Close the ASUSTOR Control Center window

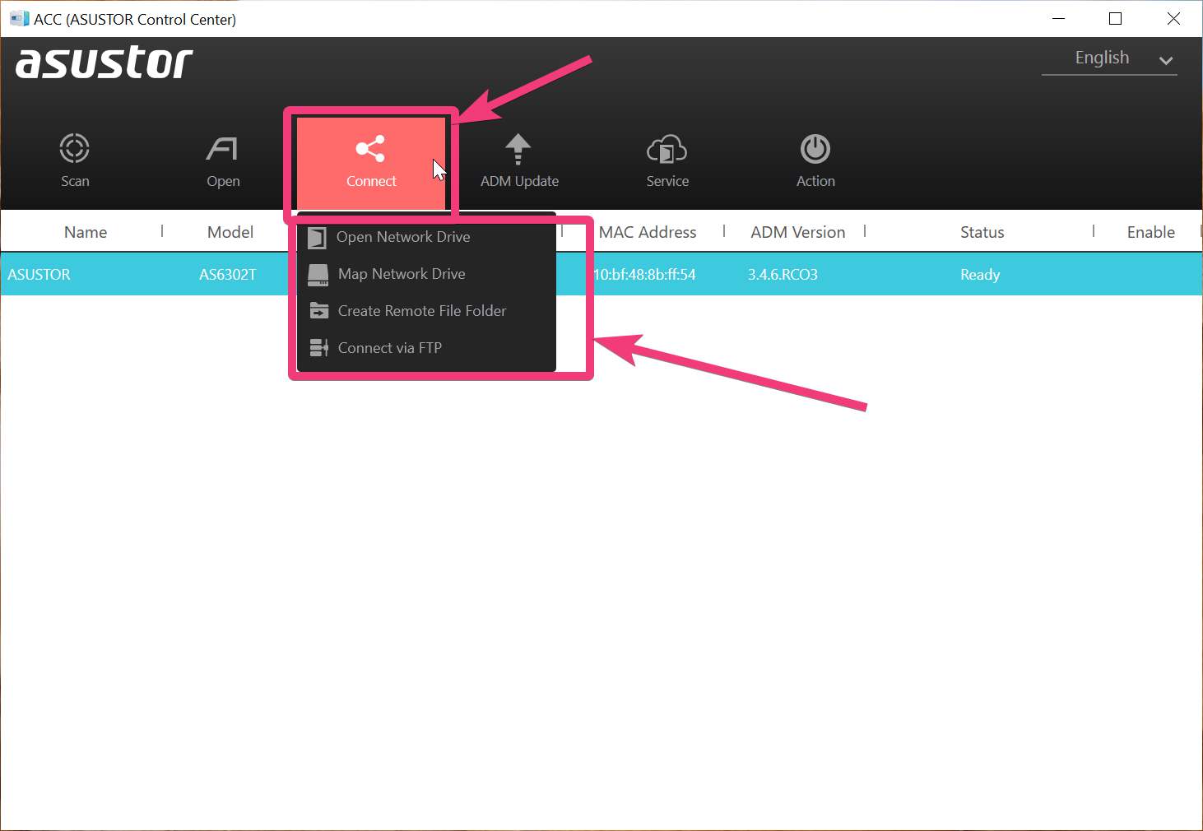pyautogui.click(x=1173, y=18)
